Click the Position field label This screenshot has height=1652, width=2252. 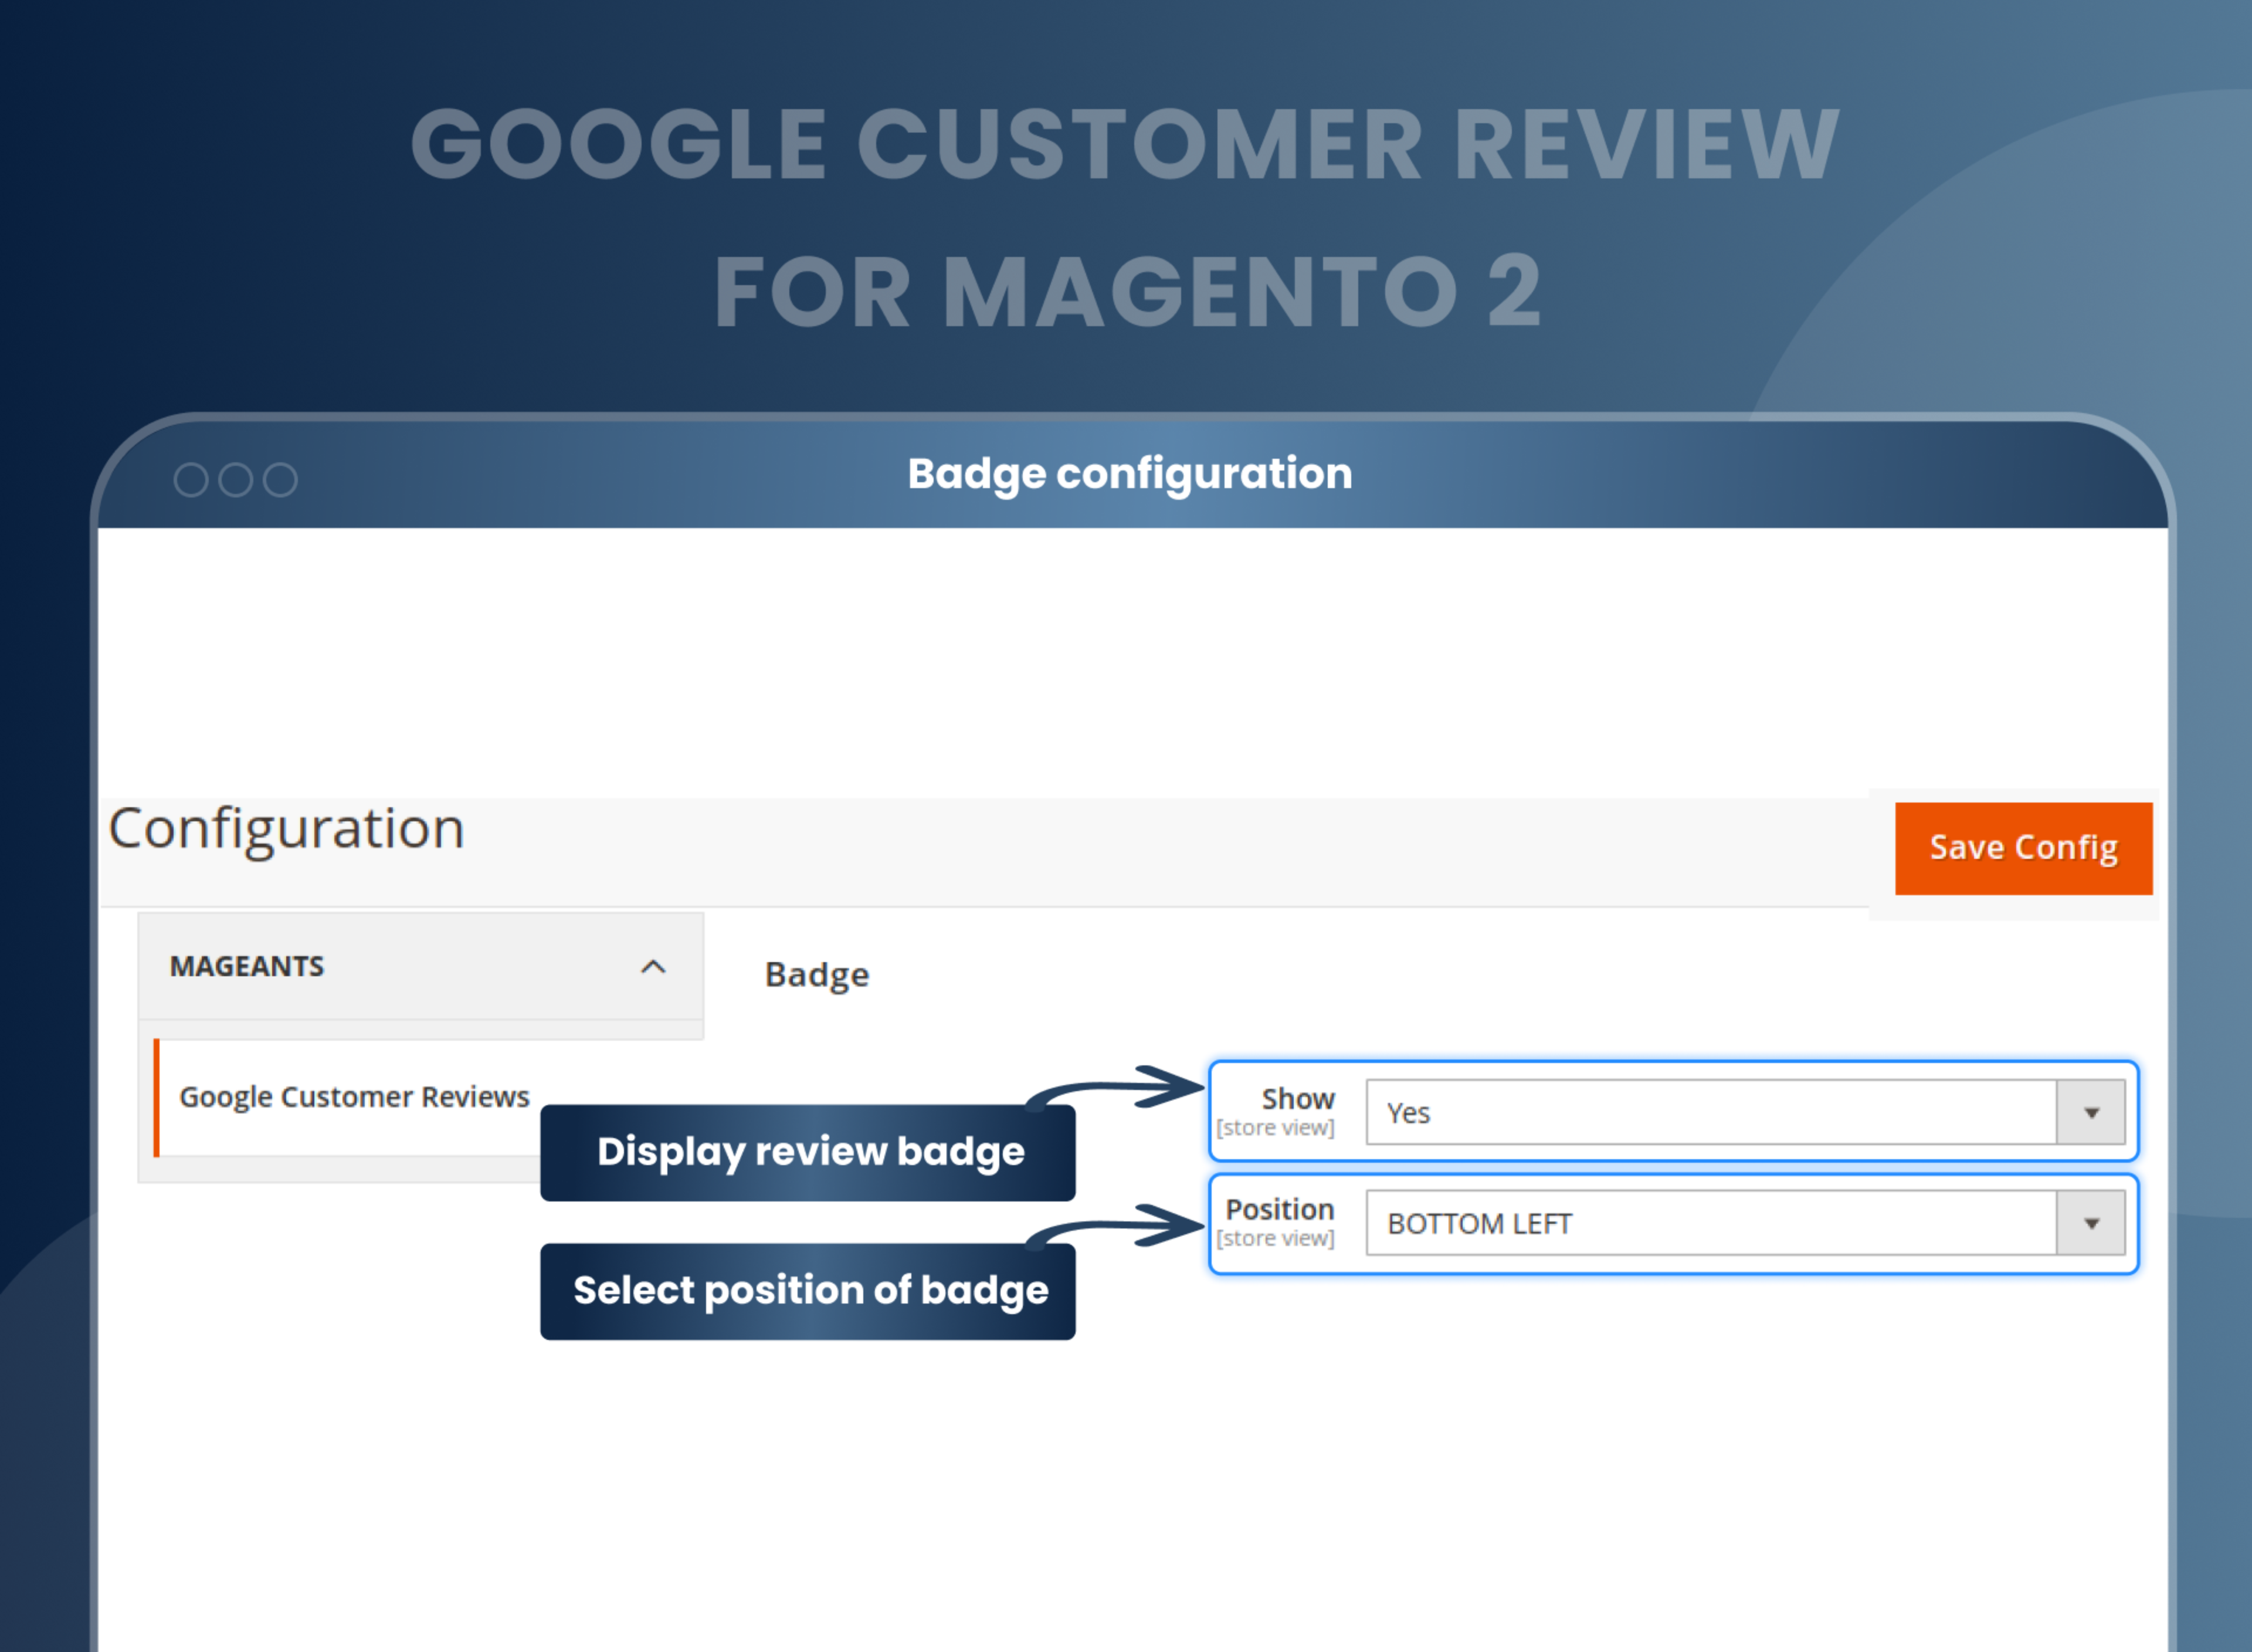[1280, 1209]
